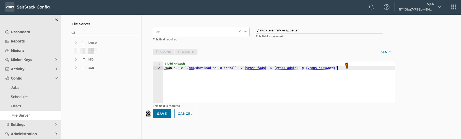Expand the Settings submenu

tap(56, 125)
